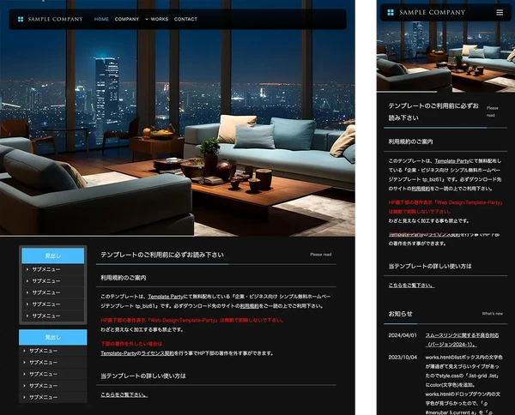Click the お知らせ heading in the mobile preview
Viewport: 515px width, 415px height.
(x=400, y=314)
